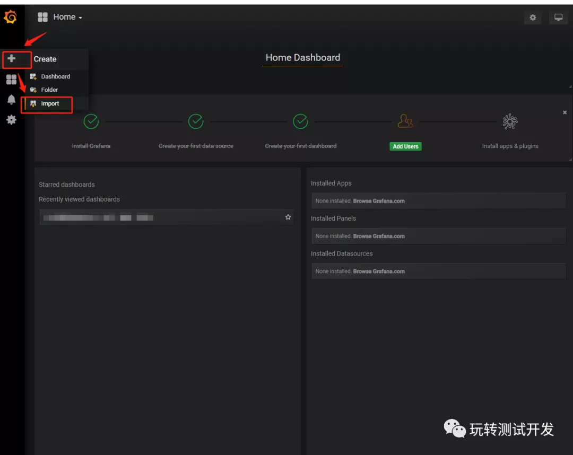Open the Alerting bell icon
This screenshot has width=573, height=455.
12,100
